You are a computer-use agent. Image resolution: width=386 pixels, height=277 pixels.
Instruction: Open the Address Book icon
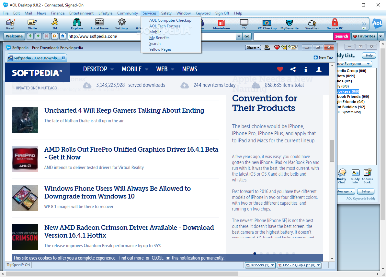tap(367, 176)
